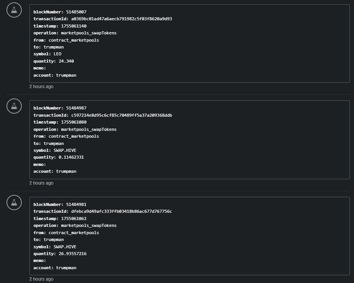Click quantity 26.93557216 value
Viewport: 354px width, 283px height.
click(72, 254)
